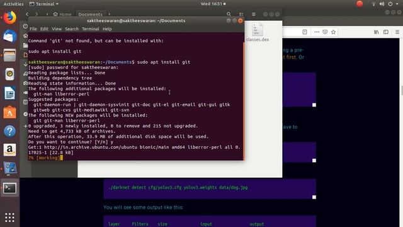
Task: Open the network status icon
Action: 373,4
